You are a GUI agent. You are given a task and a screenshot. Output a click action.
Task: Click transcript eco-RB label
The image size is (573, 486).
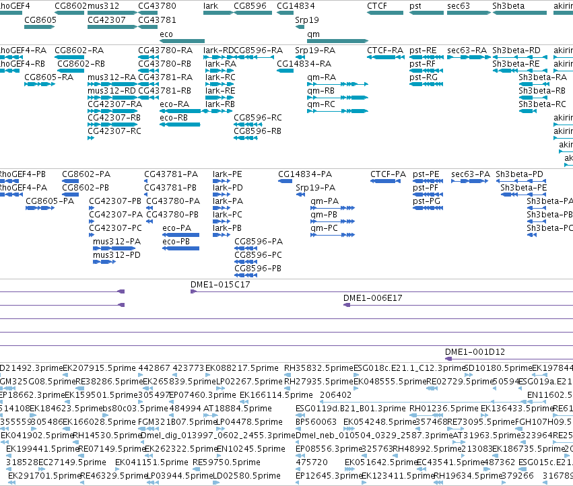[174, 118]
